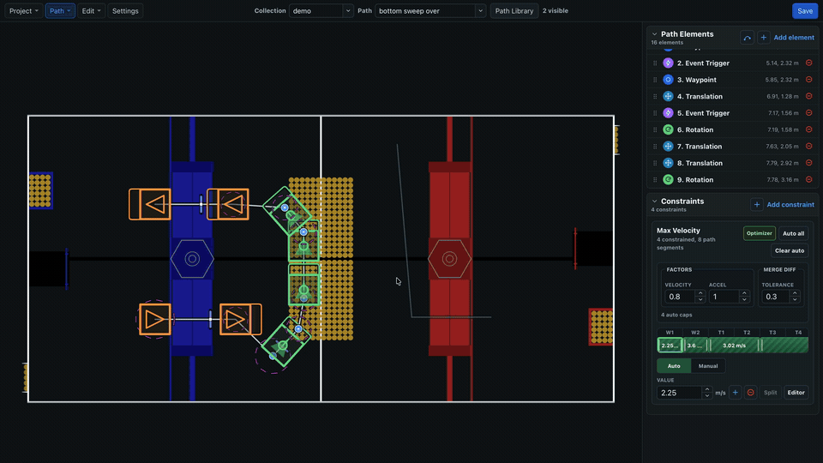Click the plus icon beside Add element

point(764,37)
